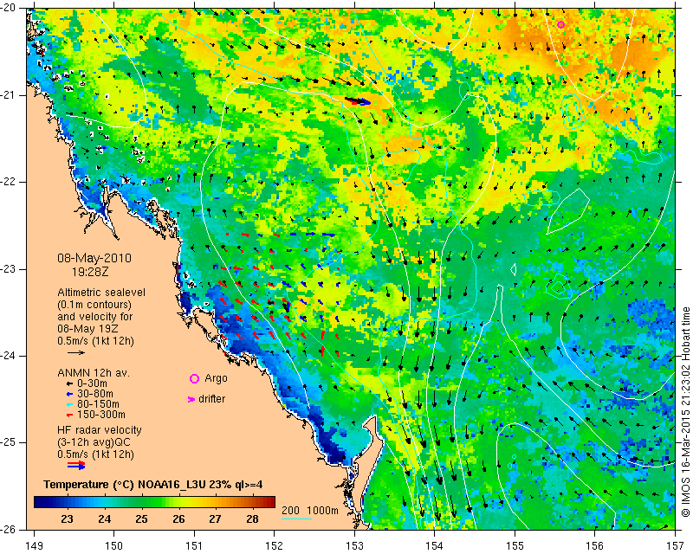
Task: Click the latitude label -23
Action: (9, 269)
